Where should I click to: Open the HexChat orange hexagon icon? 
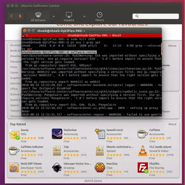click(x=100, y=168)
